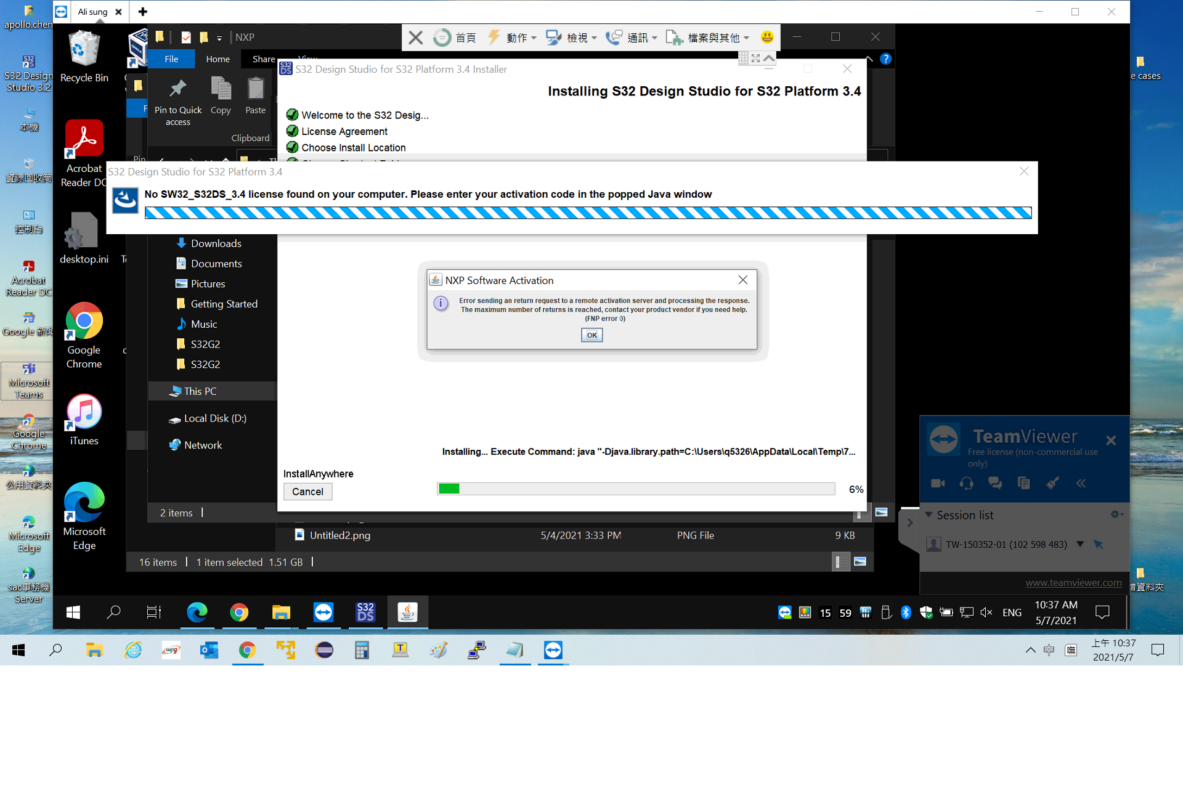Mute the system volume in the tray
The image size is (1183, 801).
click(x=986, y=612)
